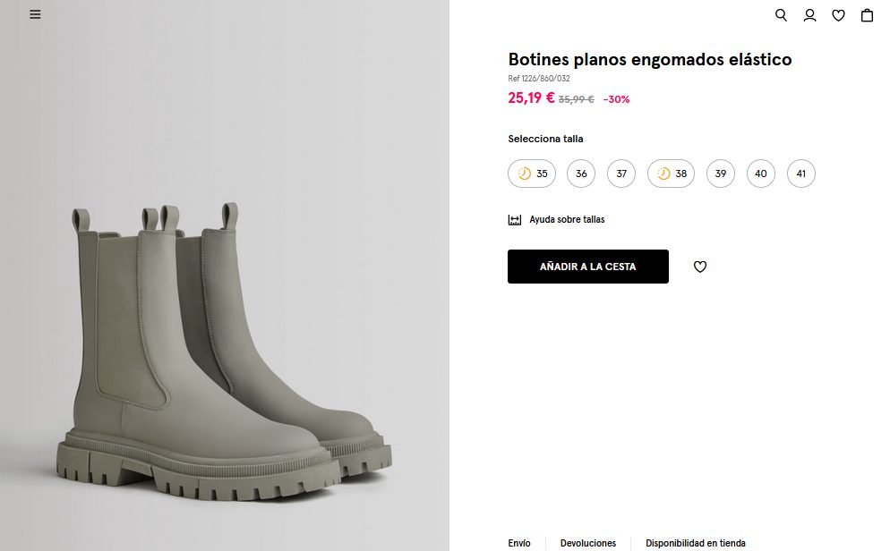Screen dimensions: 890x551
Task: Open the shopping bag icon
Action: click(867, 15)
